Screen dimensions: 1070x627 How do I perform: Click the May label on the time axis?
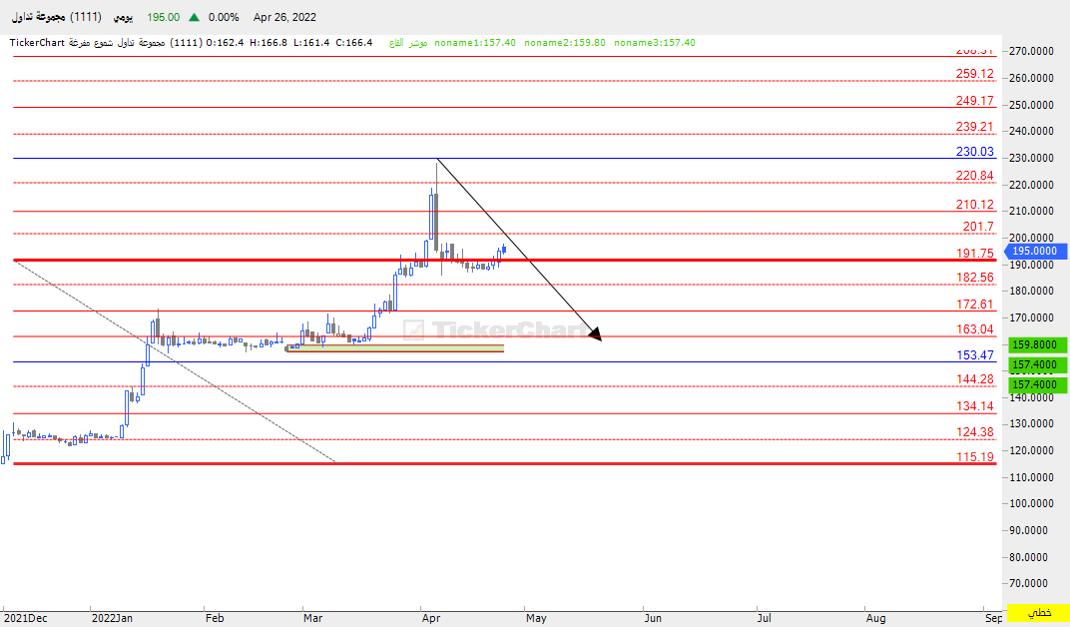point(536,618)
